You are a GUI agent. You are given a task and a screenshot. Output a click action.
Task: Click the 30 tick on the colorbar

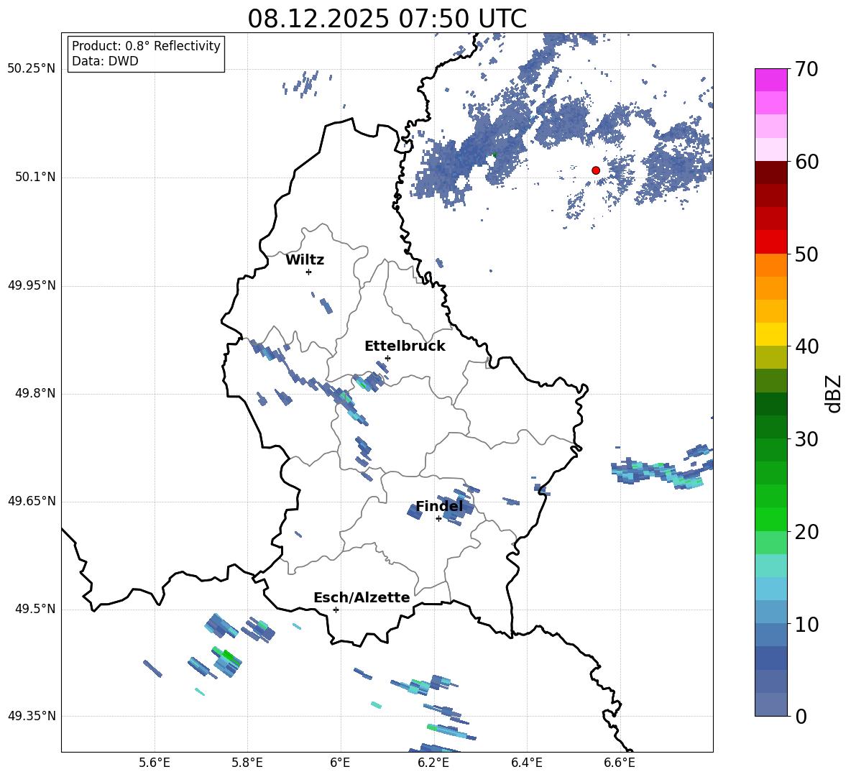tap(806, 439)
